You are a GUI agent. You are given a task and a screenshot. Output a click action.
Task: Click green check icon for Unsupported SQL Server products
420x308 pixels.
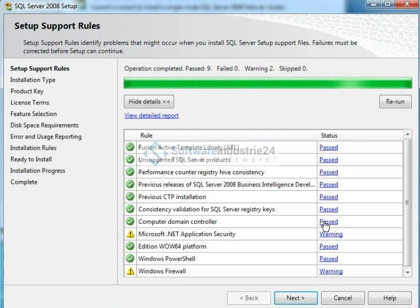coord(130,159)
